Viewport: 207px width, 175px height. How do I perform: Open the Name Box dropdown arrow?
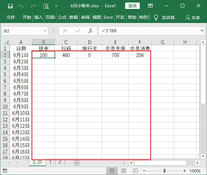45,31
